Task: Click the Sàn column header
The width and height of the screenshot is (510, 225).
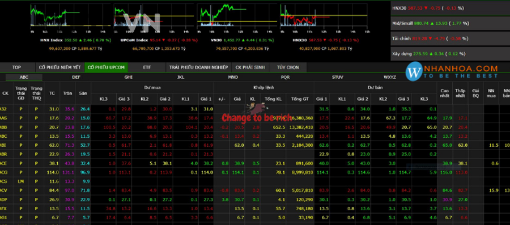Action: (x=83, y=94)
